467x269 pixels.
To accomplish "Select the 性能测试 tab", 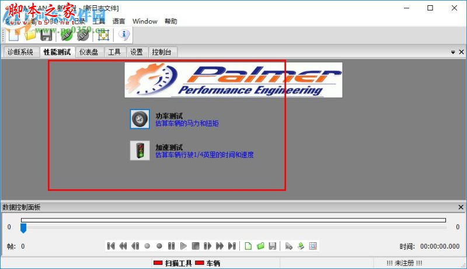I will 57,52.
